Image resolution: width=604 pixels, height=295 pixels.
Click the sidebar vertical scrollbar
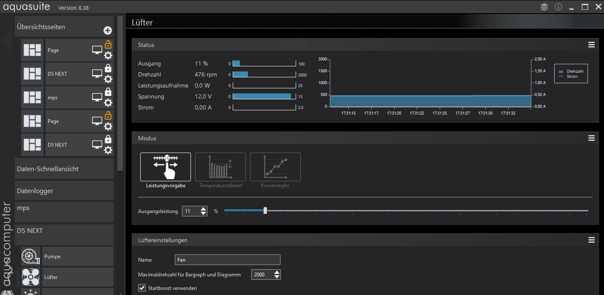click(120, 93)
